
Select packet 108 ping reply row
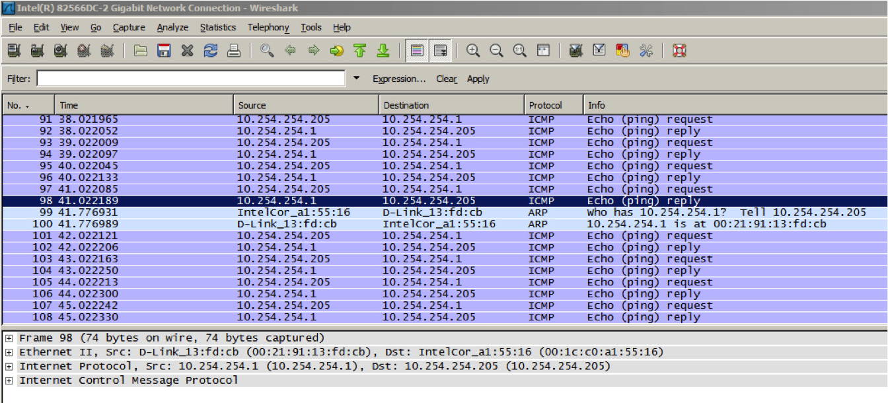444,317
